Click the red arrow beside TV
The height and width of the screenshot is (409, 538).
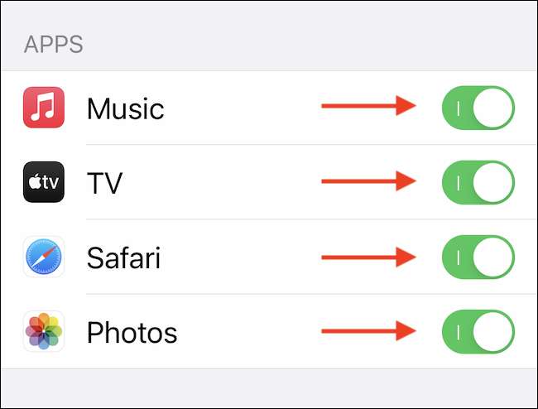[368, 180]
